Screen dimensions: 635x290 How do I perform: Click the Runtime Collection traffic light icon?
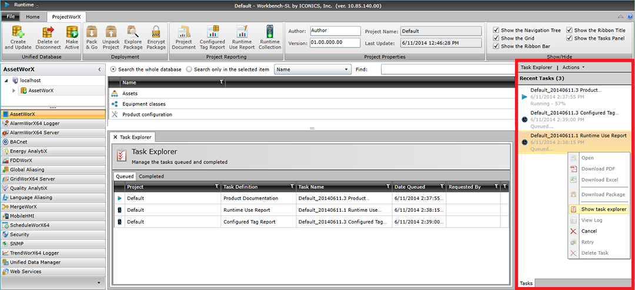pyautogui.click(x=270, y=33)
